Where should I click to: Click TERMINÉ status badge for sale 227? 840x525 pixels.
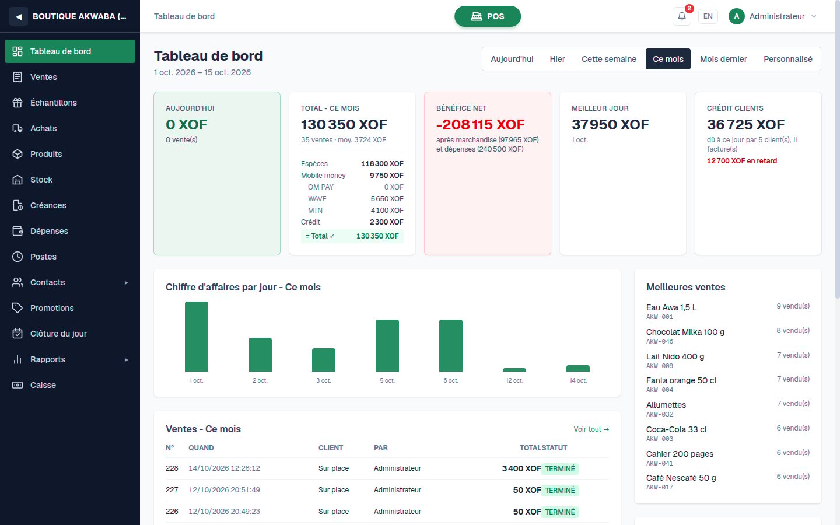tap(560, 491)
